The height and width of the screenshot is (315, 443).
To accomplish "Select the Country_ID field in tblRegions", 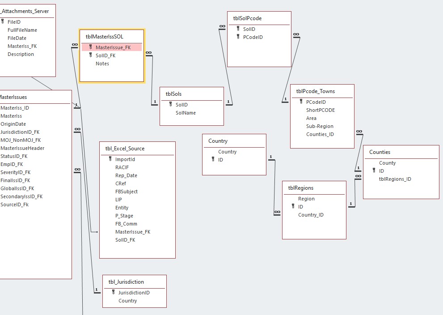I will pyautogui.click(x=311, y=215).
